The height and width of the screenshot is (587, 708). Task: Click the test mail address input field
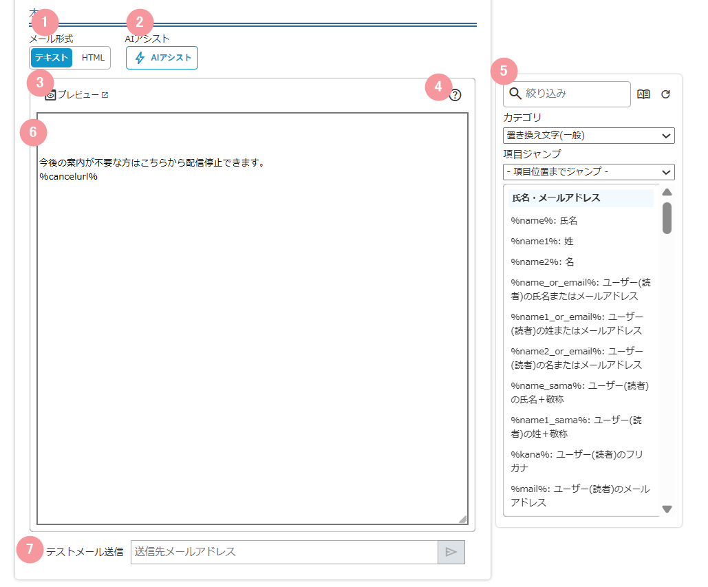283,552
